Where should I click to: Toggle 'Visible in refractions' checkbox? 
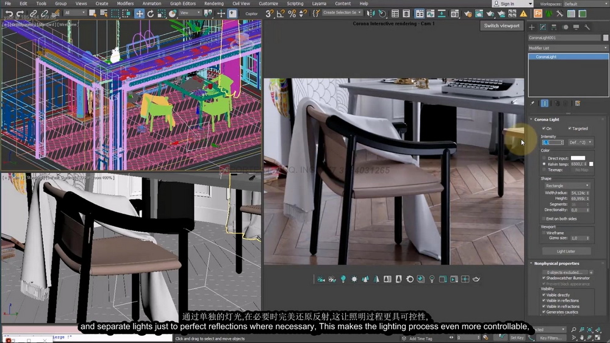(x=544, y=306)
